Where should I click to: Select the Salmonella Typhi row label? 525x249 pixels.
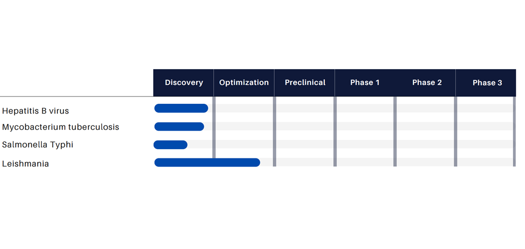[x=37, y=145]
